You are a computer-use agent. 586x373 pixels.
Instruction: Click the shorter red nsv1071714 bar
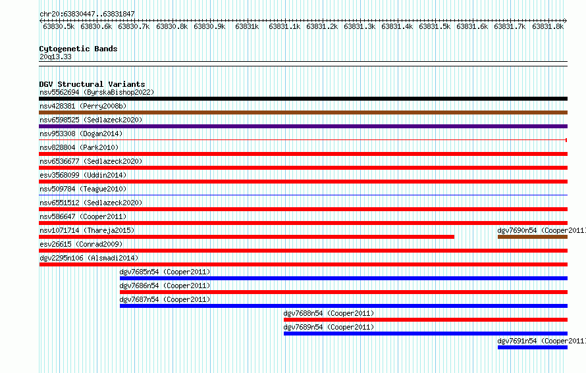[x=247, y=237]
